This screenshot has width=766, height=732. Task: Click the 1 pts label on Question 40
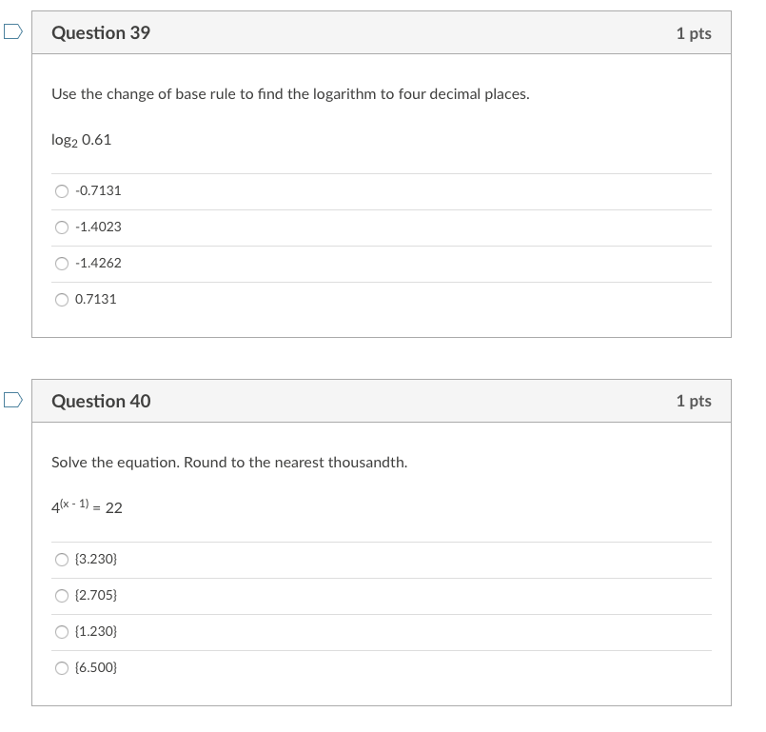[694, 401]
